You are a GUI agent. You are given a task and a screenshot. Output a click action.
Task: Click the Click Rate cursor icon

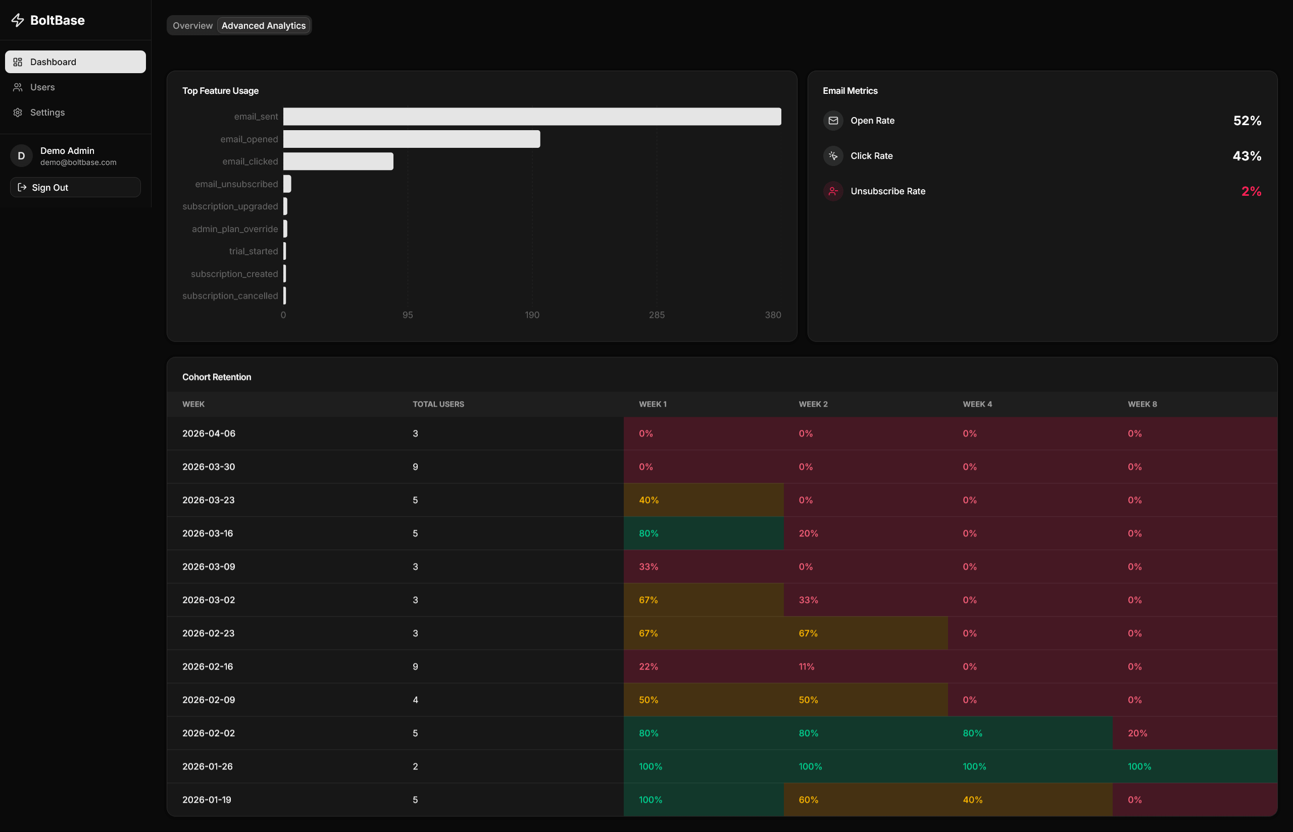pyautogui.click(x=833, y=155)
